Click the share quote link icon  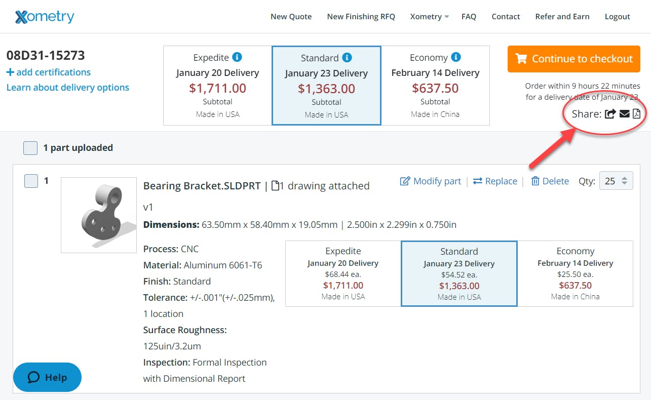point(610,114)
